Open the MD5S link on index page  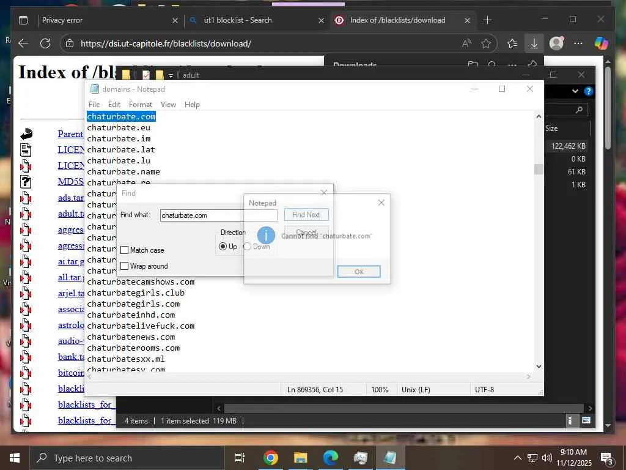[x=71, y=182]
